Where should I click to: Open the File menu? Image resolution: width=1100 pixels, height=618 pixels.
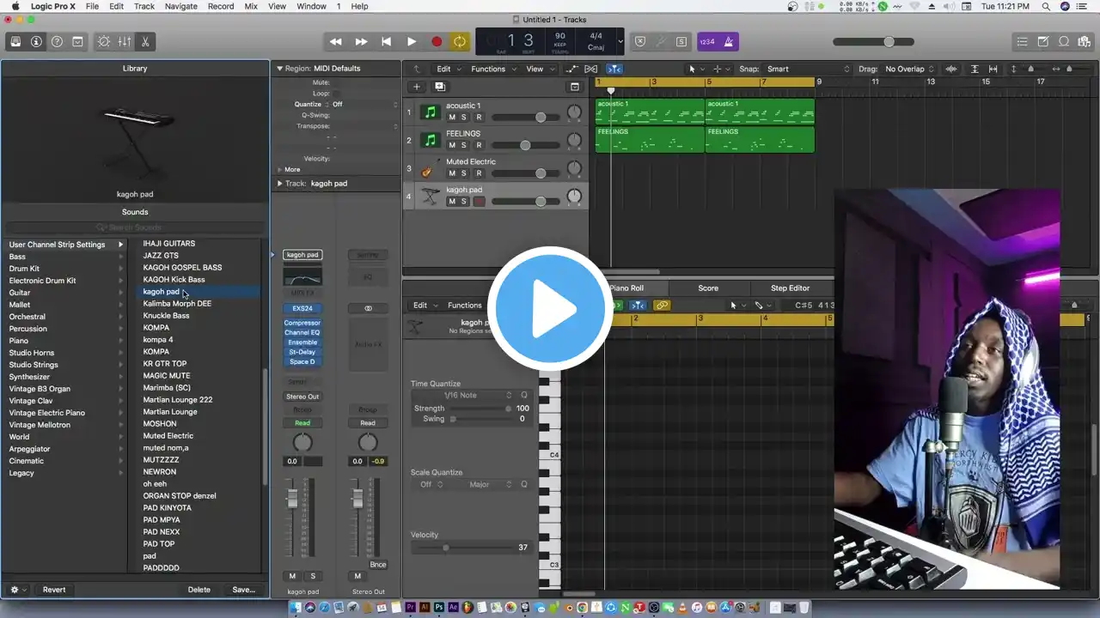[92, 6]
